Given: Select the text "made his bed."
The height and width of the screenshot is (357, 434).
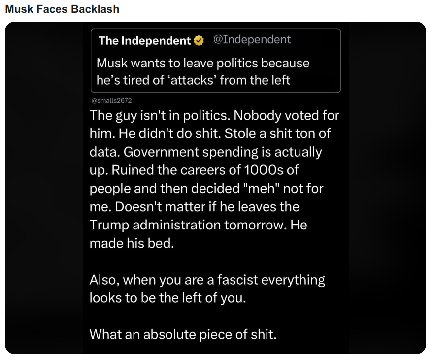Looking at the screenshot, I should (x=132, y=243).
